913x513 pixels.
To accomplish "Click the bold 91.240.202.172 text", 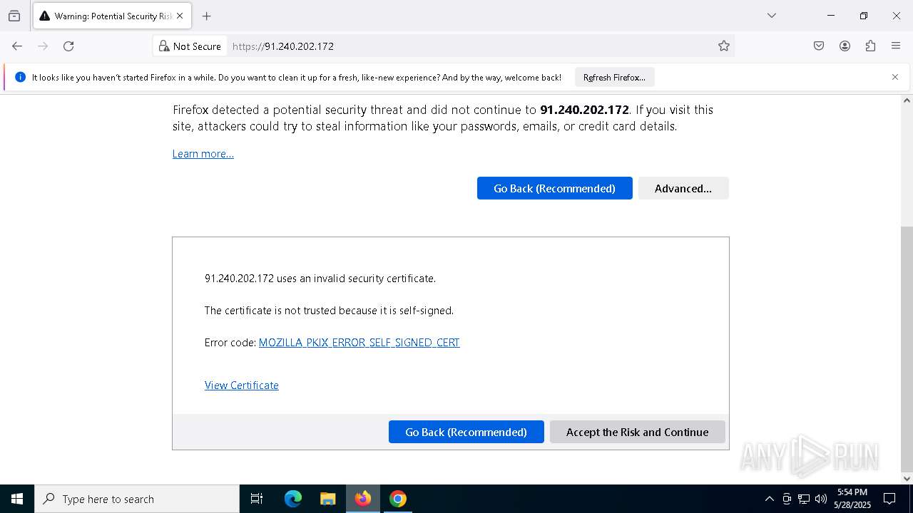I will coord(584,110).
